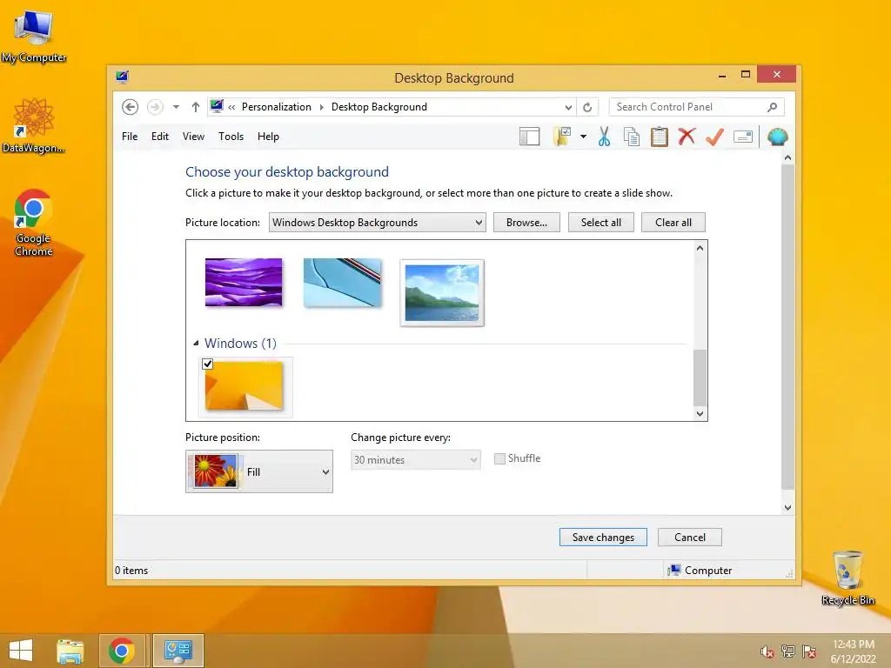Click the Properties card toolbar icon

tap(743, 137)
